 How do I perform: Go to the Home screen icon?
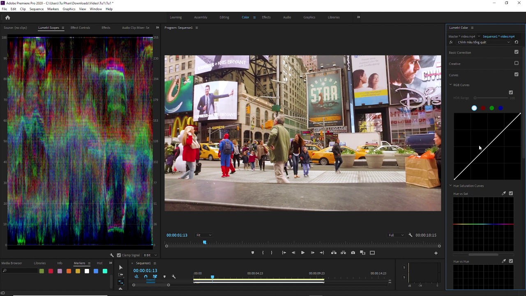point(7,17)
